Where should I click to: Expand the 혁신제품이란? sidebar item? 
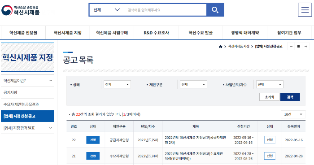[27, 81]
